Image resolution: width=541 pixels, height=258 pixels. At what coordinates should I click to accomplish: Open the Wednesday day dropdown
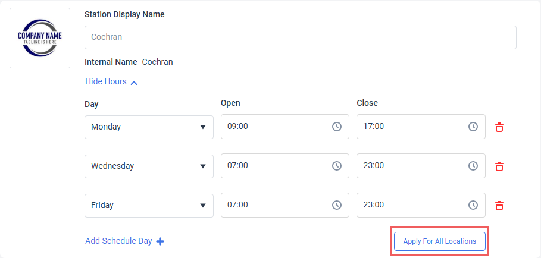point(149,166)
